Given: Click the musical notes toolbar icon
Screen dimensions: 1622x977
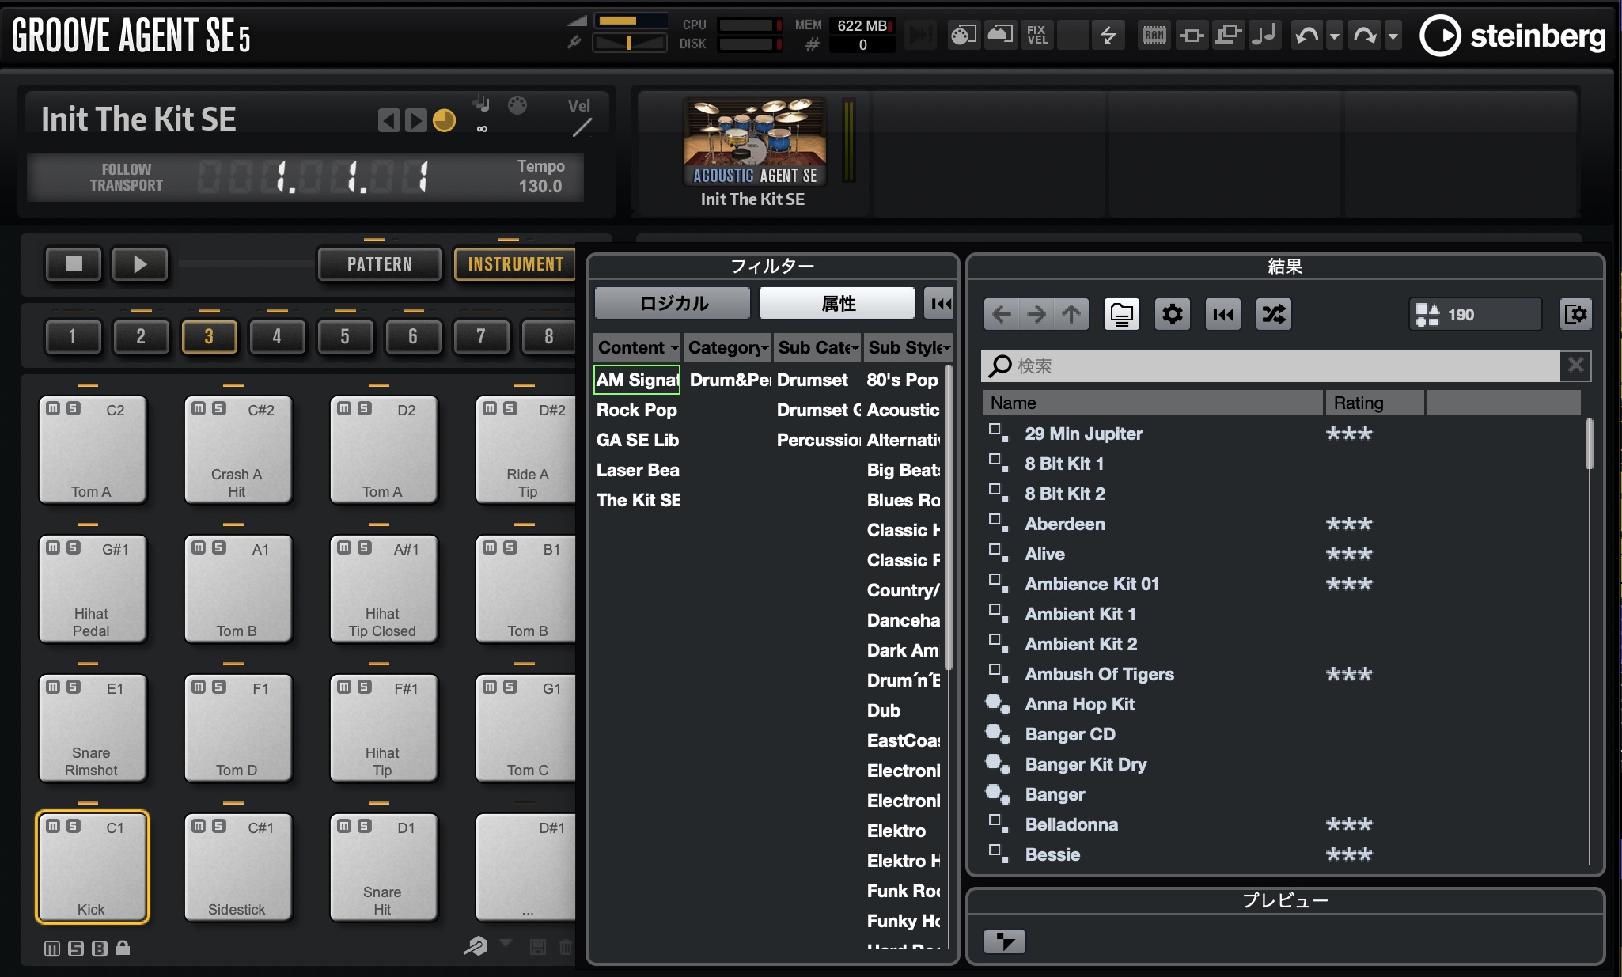Looking at the screenshot, I should [1264, 35].
